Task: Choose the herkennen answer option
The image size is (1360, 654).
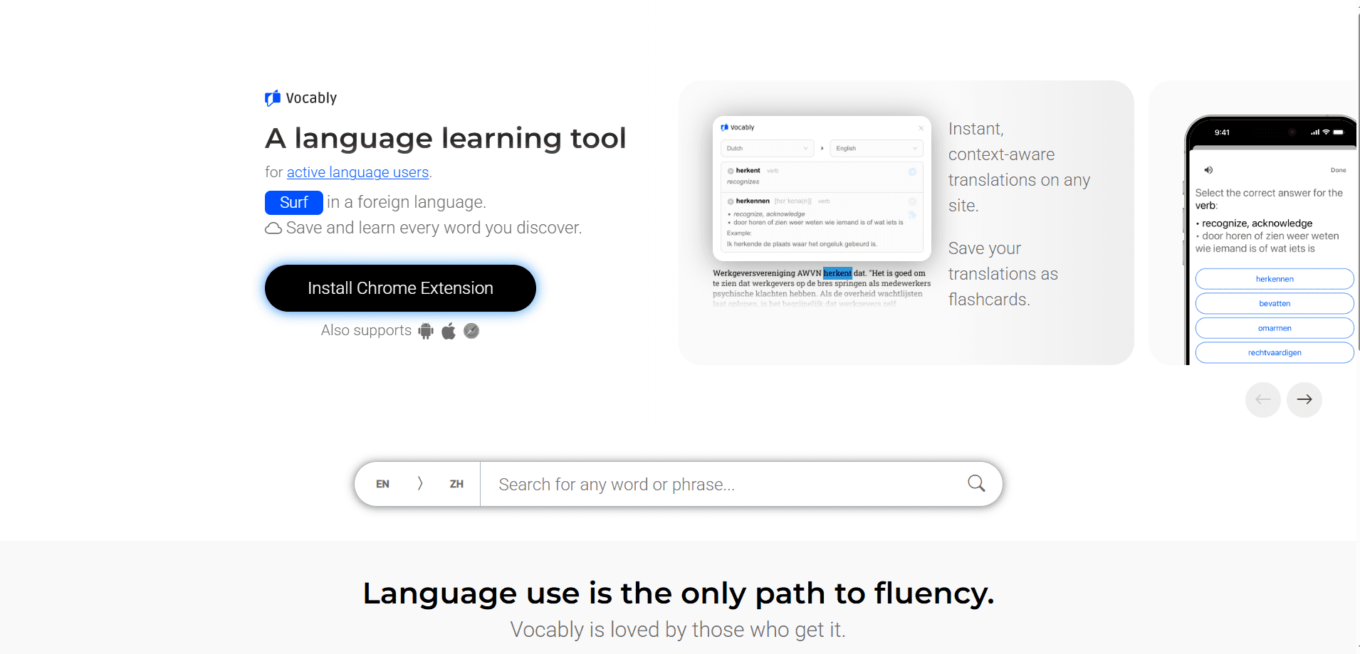Action: (1275, 279)
